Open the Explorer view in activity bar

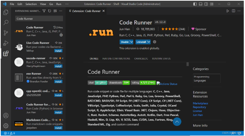(x=6, y=12)
